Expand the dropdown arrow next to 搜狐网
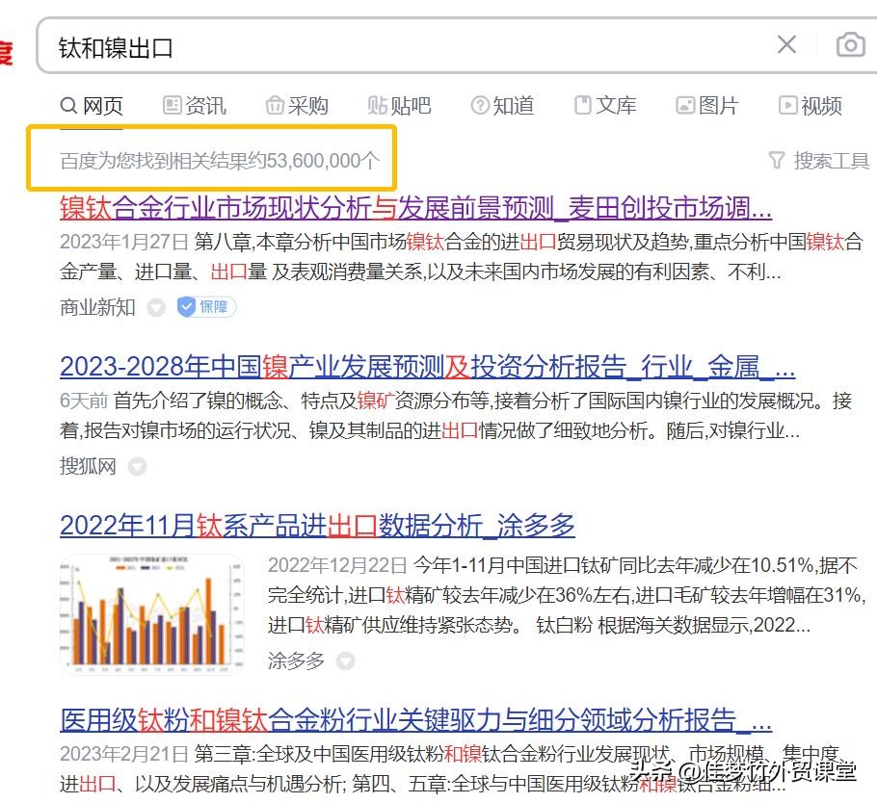The height and width of the screenshot is (803, 877). click(x=136, y=467)
